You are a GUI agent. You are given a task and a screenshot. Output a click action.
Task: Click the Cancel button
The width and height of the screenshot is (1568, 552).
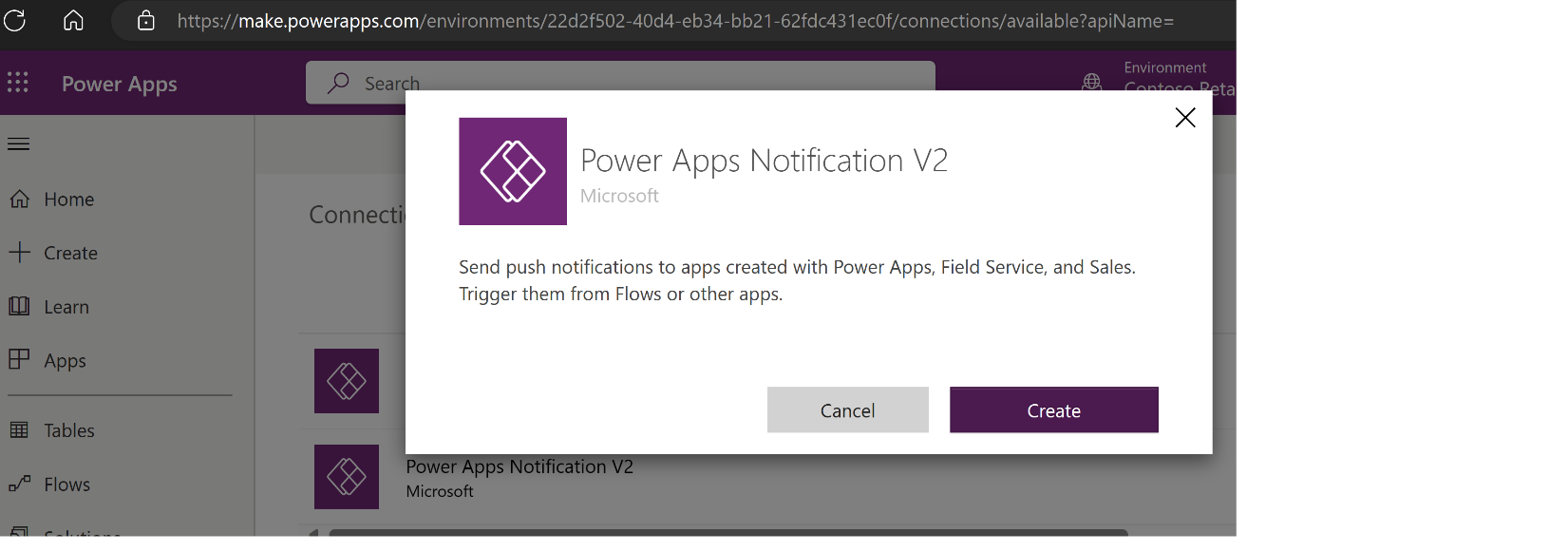pos(847,409)
